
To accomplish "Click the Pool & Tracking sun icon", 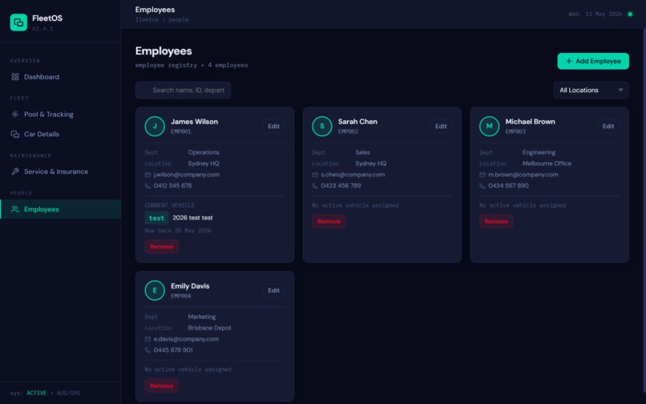I will (15, 114).
